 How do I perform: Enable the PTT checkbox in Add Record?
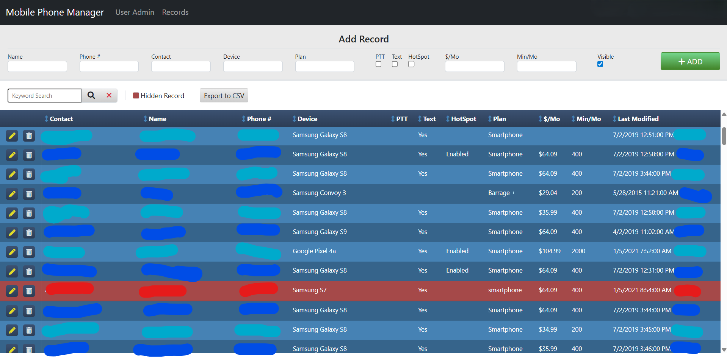point(378,64)
